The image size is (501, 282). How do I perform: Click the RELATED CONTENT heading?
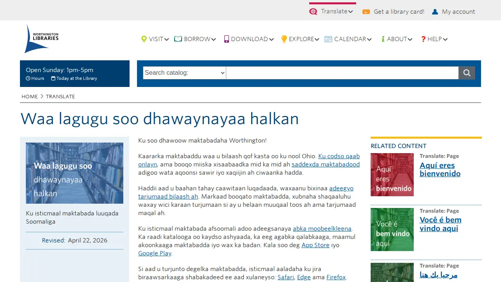(398, 146)
